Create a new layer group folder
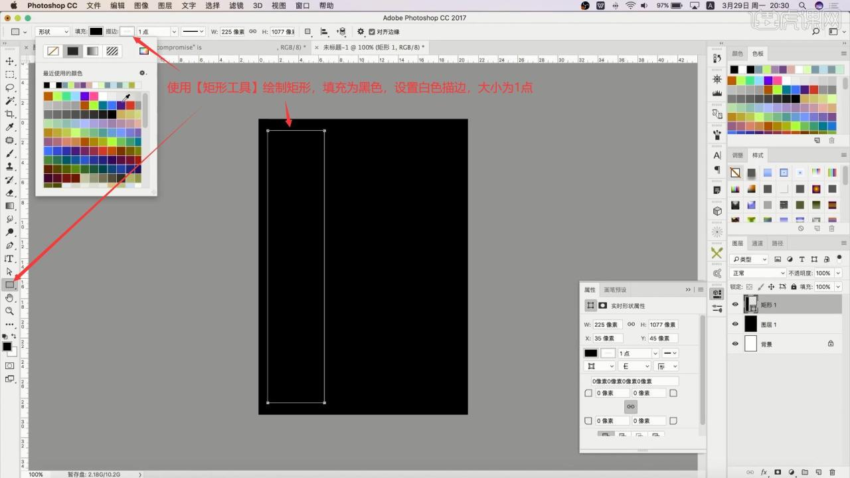 804,472
